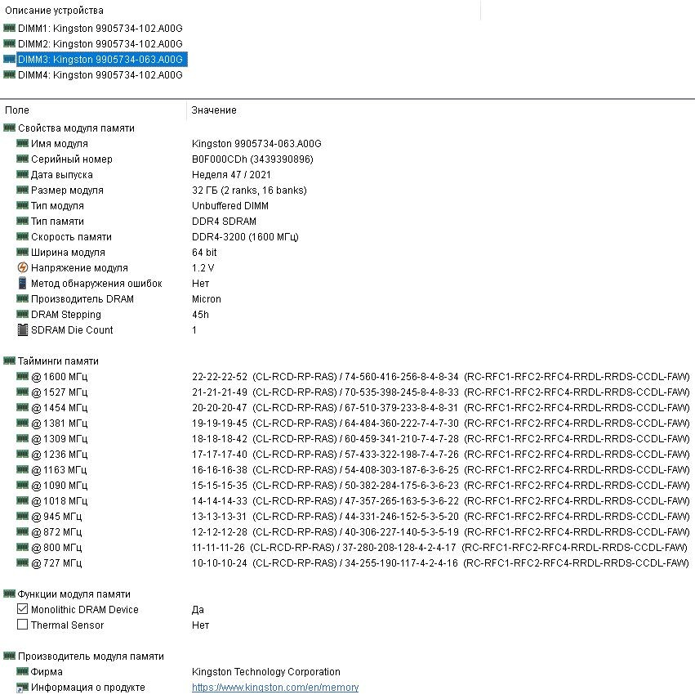Select the 'Нет' value for Thermal Sensor
The image size is (695, 699).
[200, 625]
